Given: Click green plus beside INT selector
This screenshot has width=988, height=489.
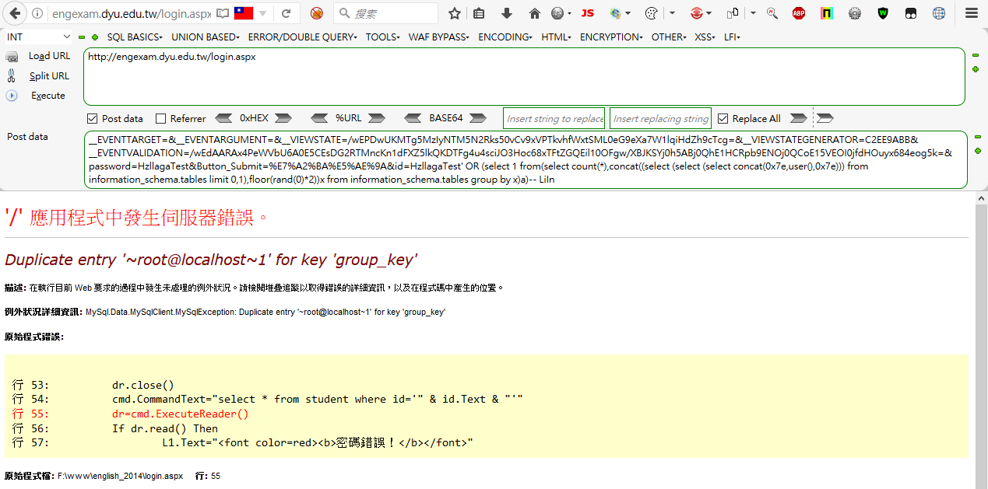Looking at the screenshot, I should [x=95, y=37].
